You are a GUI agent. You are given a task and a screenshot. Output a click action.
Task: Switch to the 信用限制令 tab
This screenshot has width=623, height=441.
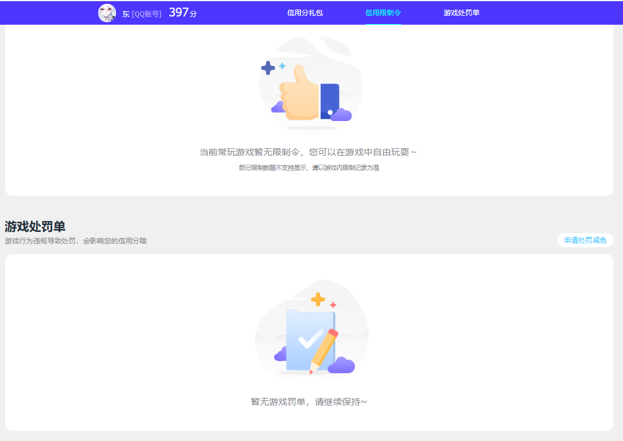(x=383, y=13)
